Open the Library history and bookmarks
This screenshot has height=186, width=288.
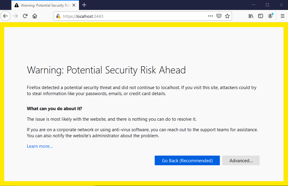(x=251, y=16)
